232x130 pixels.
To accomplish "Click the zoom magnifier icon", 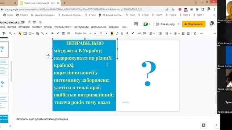I will (11, 34).
